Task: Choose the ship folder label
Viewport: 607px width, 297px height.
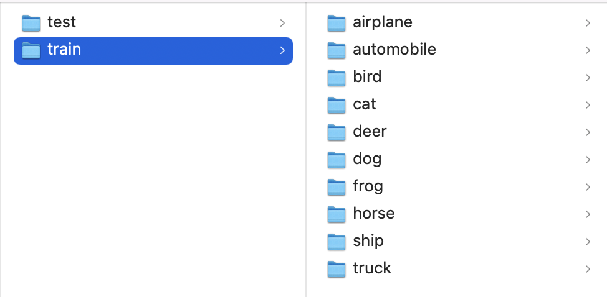Action: tap(368, 242)
